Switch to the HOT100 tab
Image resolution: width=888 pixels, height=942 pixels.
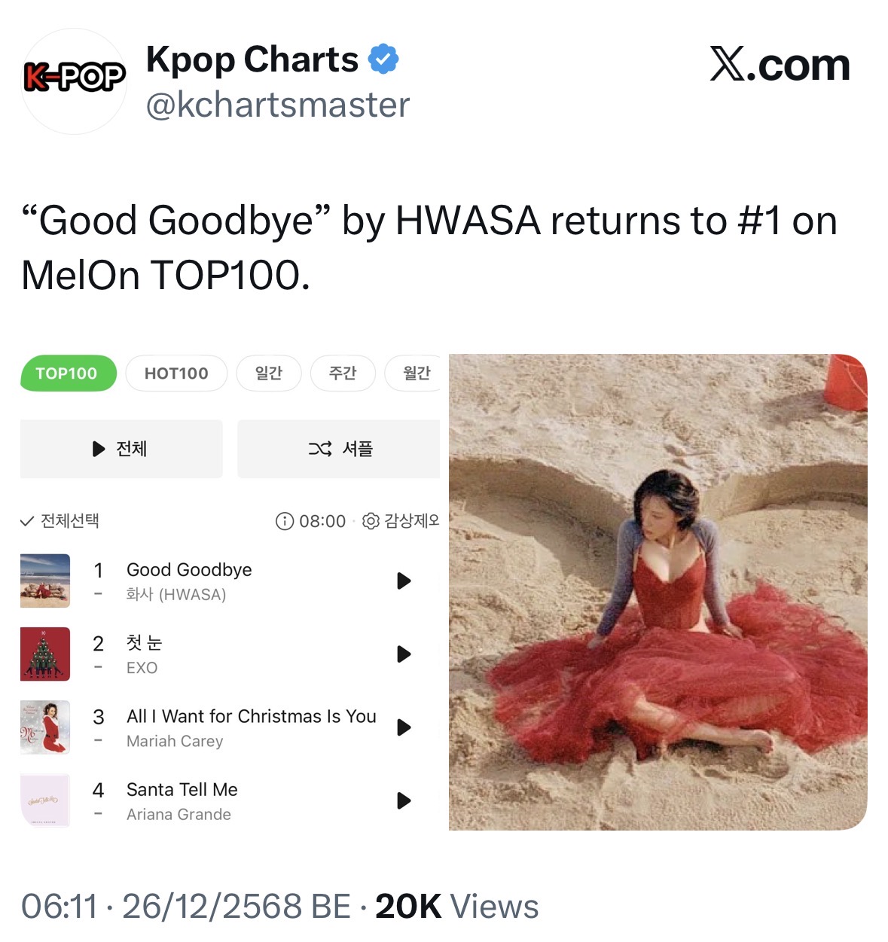176,373
